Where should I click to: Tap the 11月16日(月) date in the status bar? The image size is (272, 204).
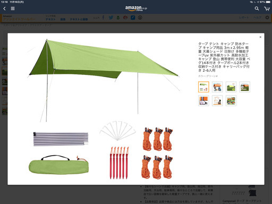(x=16, y=2)
